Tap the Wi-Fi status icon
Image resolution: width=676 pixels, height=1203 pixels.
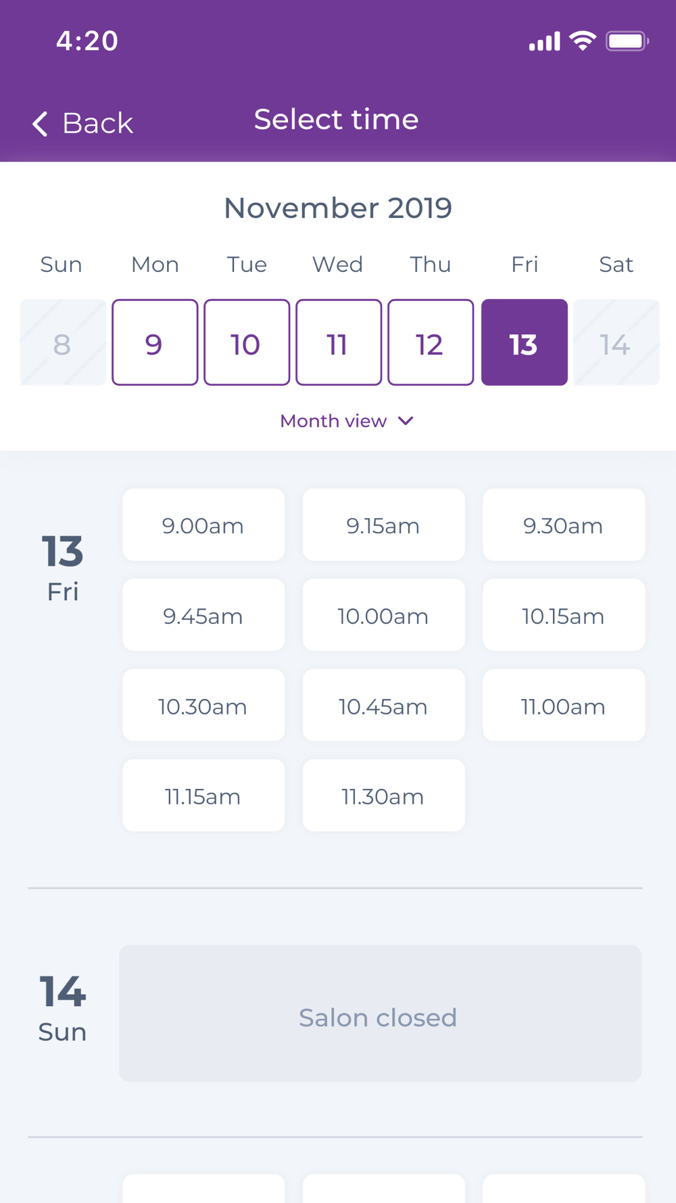(x=582, y=41)
